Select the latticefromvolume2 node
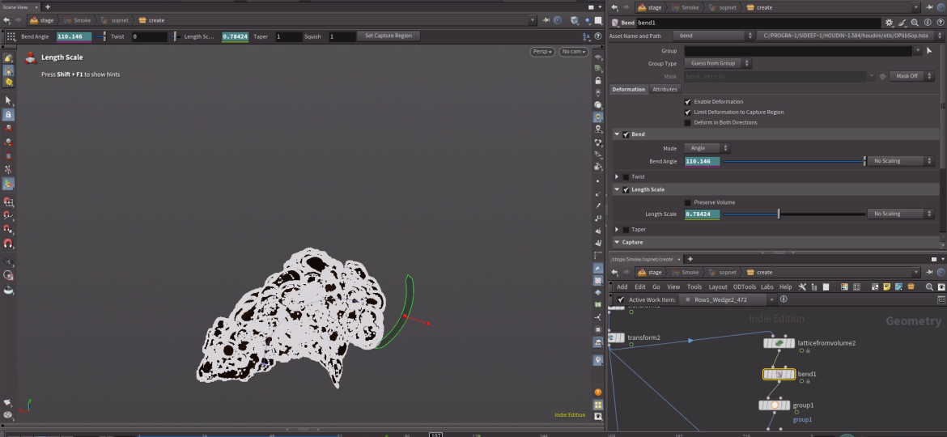Viewport: 947px width, 437px height. tap(779, 343)
